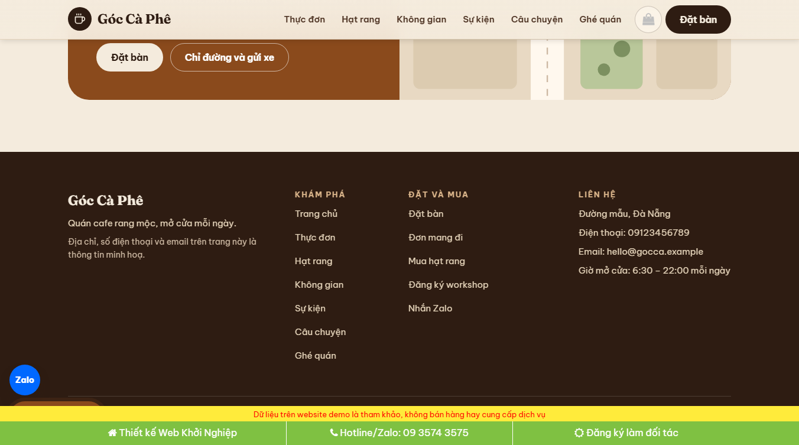Click the Góc Cà Phê header brand name
The width and height of the screenshot is (799, 445).
coord(134,19)
